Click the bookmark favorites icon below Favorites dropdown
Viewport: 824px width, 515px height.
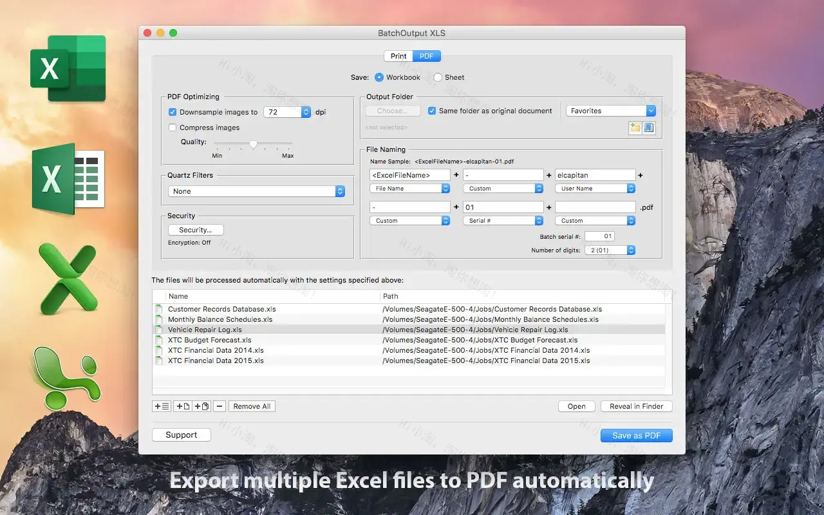click(649, 127)
